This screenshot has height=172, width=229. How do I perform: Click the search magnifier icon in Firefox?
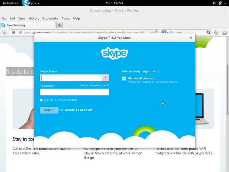(208, 32)
